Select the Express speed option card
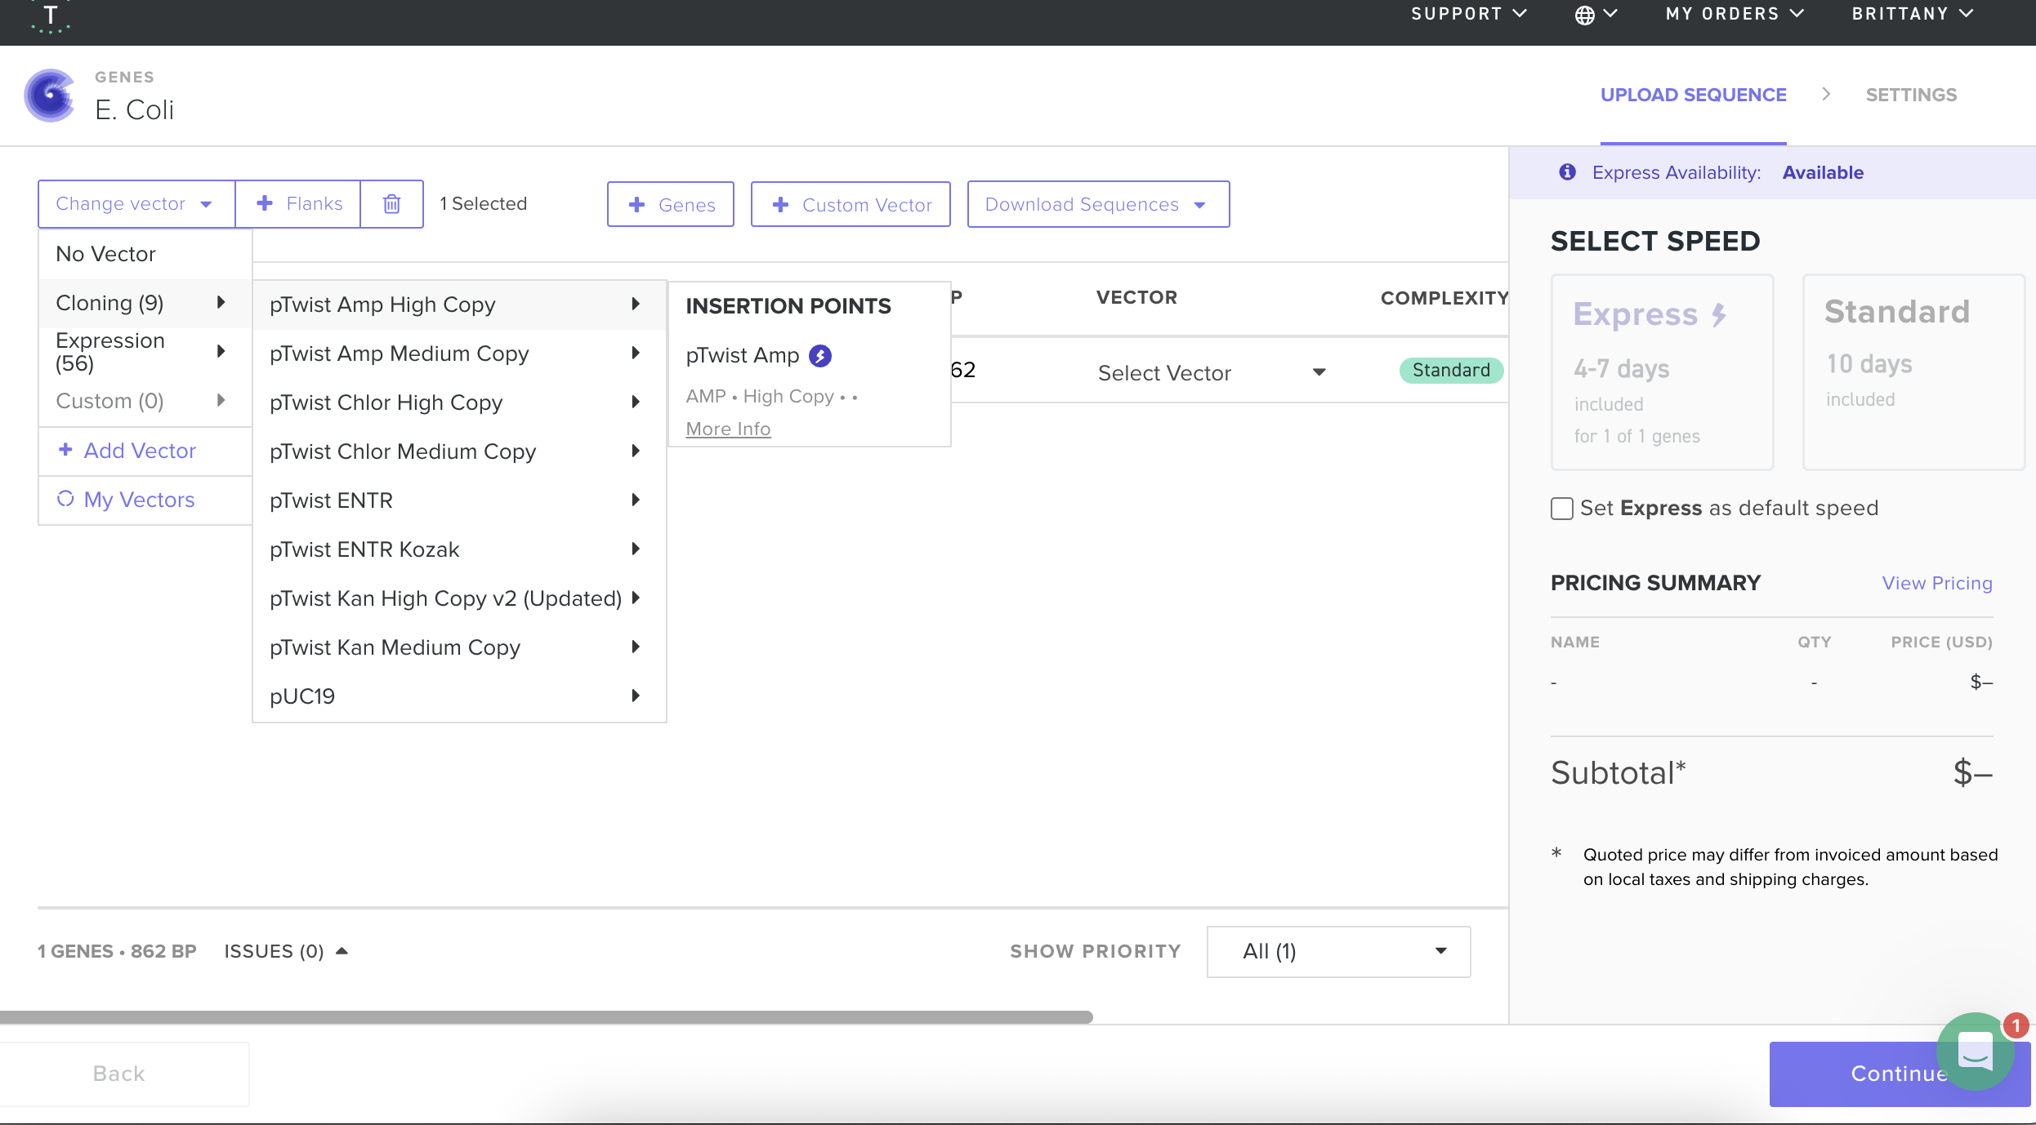 [x=1662, y=372]
